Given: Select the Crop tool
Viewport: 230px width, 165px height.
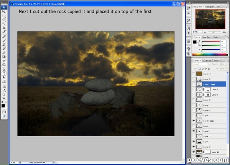Looking at the screenshot, I should pos(4,28).
